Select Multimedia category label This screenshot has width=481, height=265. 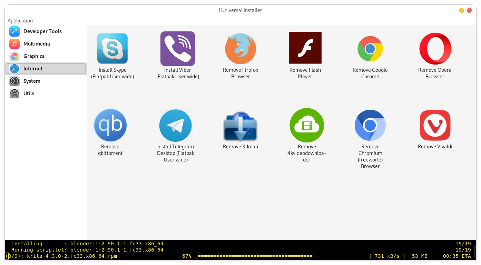pyautogui.click(x=37, y=44)
